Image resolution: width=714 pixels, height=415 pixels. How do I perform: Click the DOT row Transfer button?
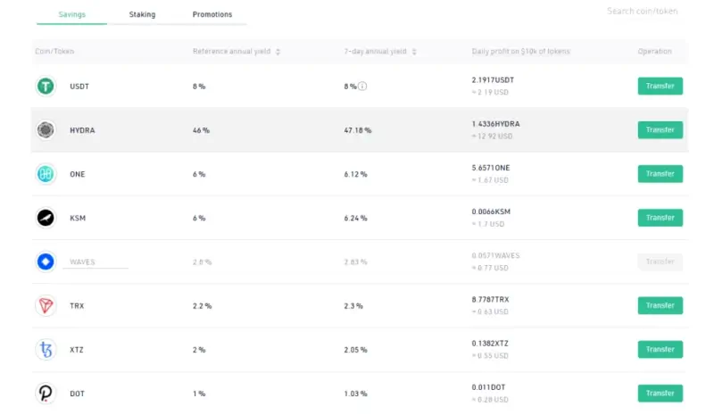tap(660, 393)
